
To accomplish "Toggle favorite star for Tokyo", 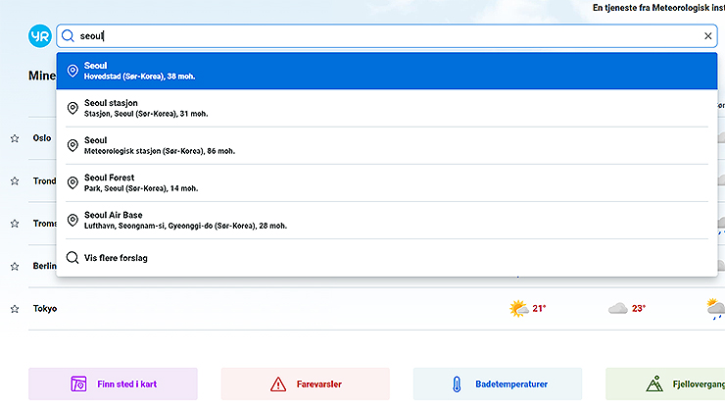I will [x=15, y=309].
